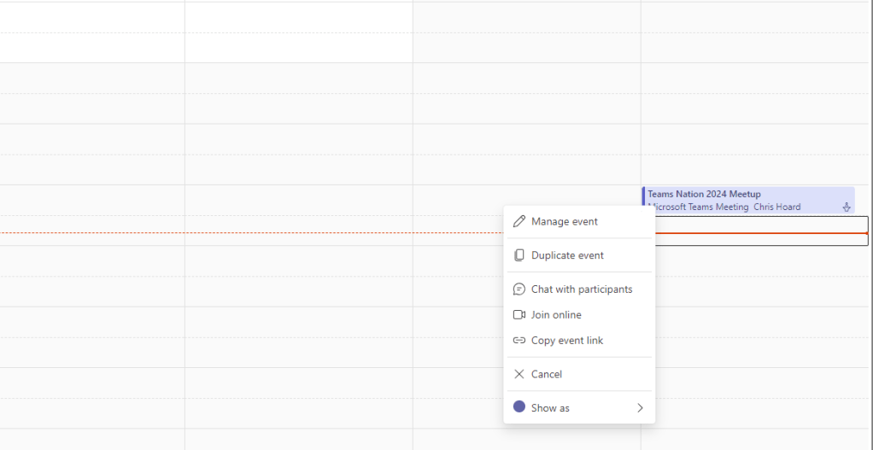Viewport: 873px width, 450px height.
Task: Click the chat bubble icon for participants
Action: (x=519, y=289)
